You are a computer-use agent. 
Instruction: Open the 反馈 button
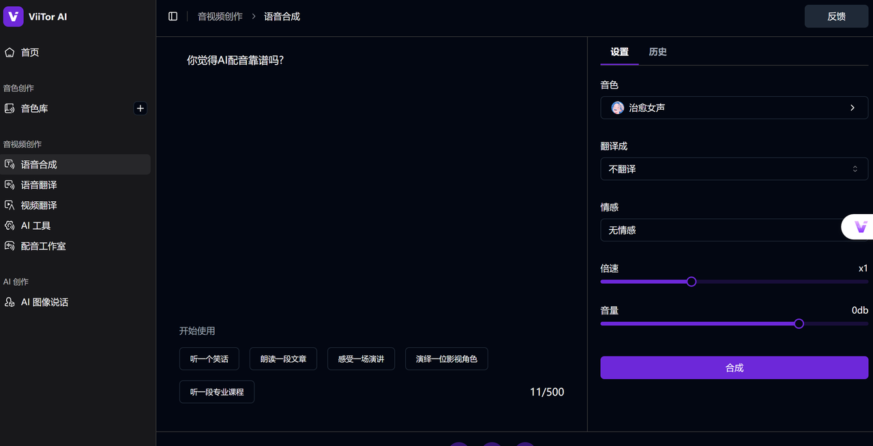coord(836,16)
